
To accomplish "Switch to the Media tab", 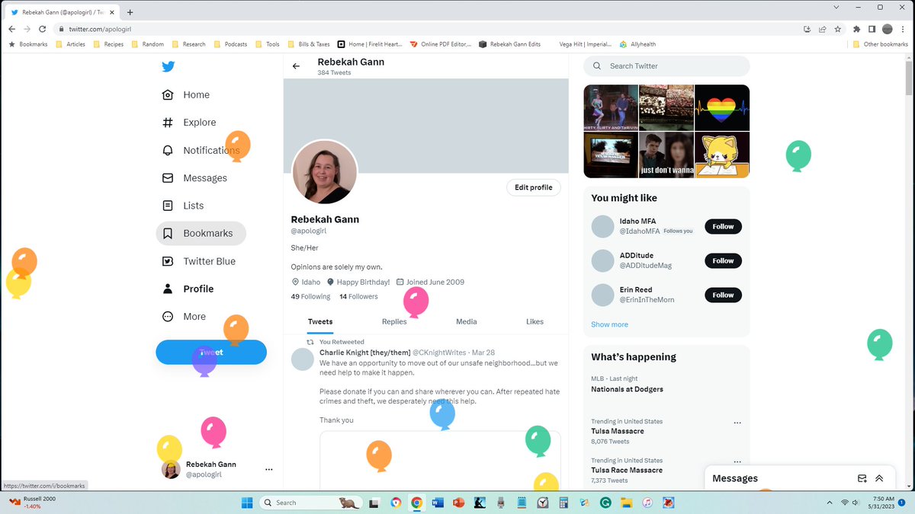I will [x=467, y=321].
